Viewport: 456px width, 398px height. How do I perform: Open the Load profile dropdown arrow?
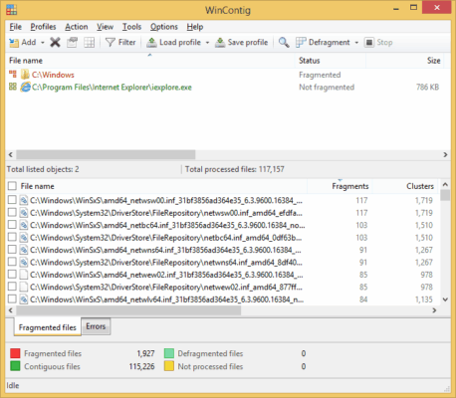[x=207, y=43]
